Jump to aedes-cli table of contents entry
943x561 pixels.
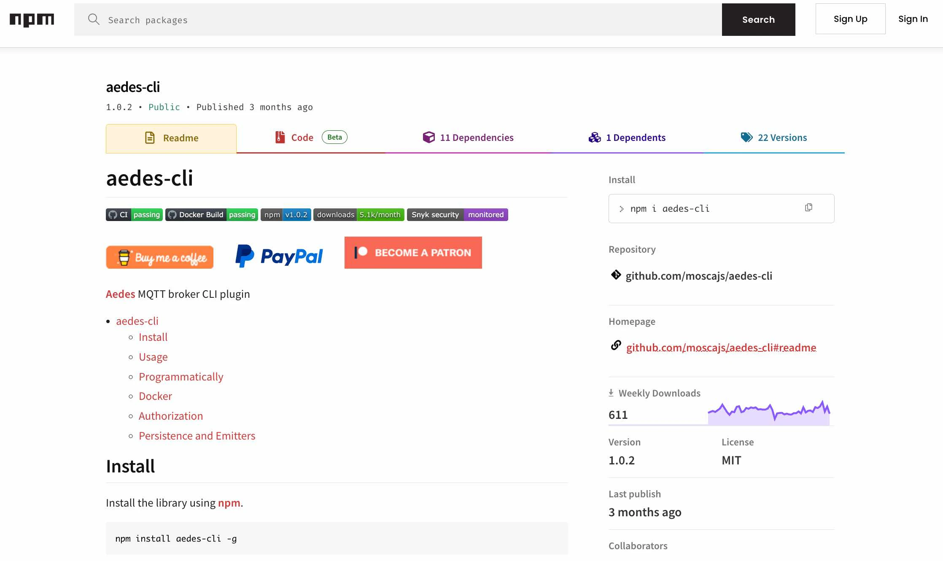137,321
